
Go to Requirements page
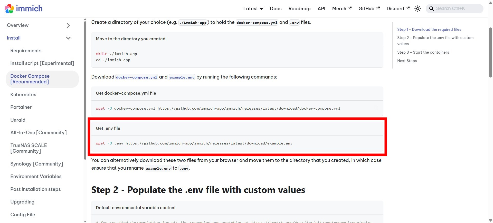tap(26, 51)
